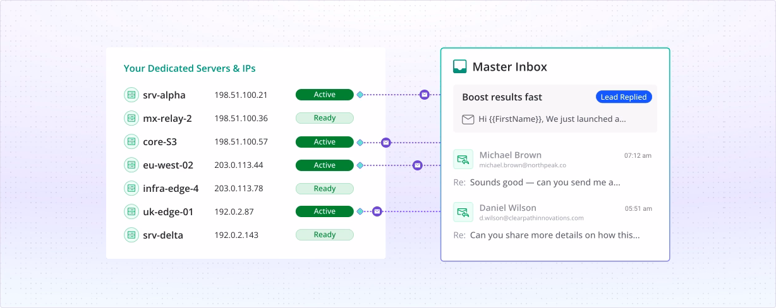Select the mx-relay-2 server icon
Screen dimensions: 776x308
[x=131, y=118]
